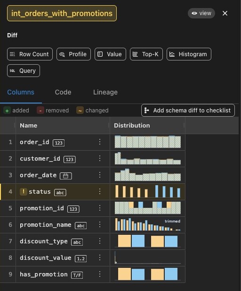Image resolution: width=241 pixels, height=291 pixels.
Task: Close the model detail panel
Action: (x=225, y=13)
